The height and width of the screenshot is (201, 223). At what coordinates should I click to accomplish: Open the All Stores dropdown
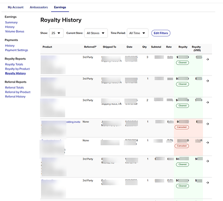click(96, 33)
